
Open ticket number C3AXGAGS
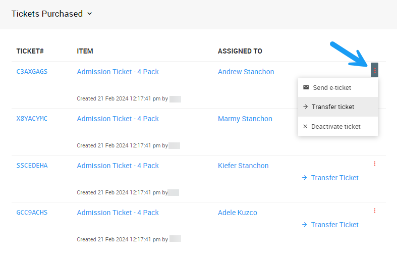tap(32, 72)
